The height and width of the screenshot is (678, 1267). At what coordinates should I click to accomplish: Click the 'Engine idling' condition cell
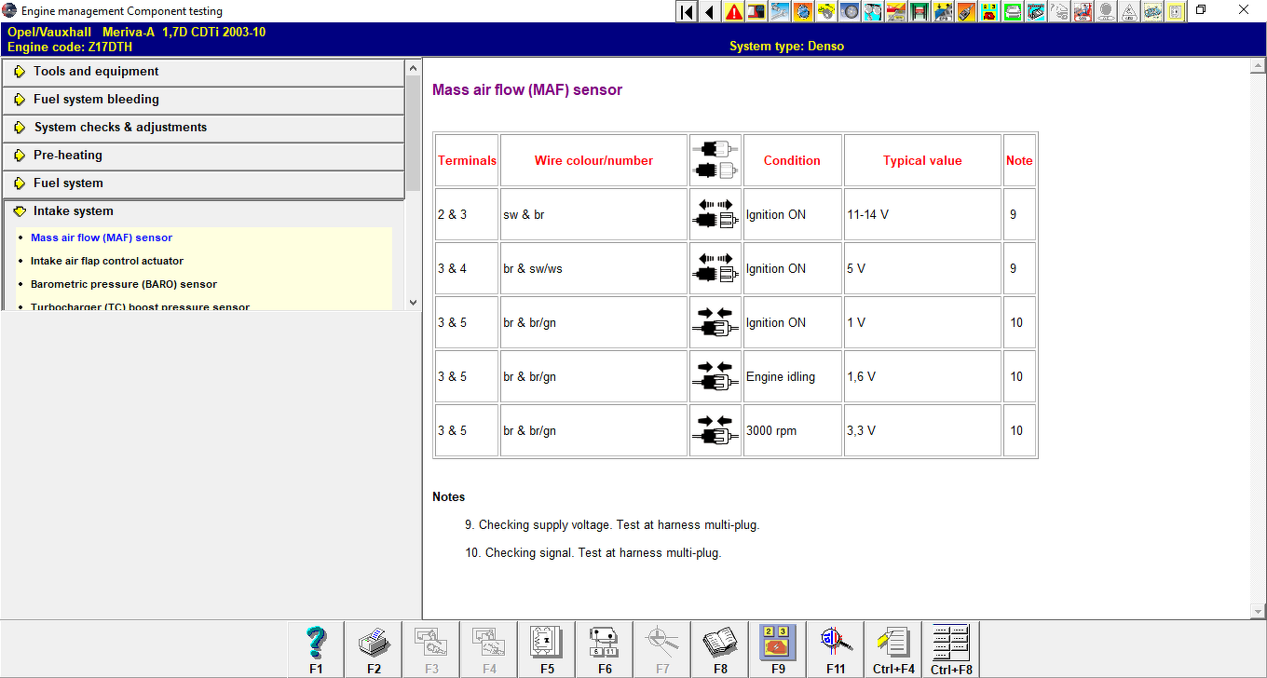pos(793,376)
